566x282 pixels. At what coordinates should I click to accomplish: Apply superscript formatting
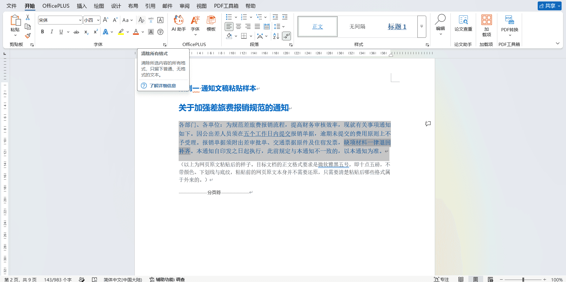(96, 32)
